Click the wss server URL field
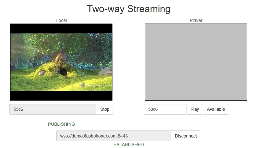Screen dimensions: 257x148 pos(113,136)
